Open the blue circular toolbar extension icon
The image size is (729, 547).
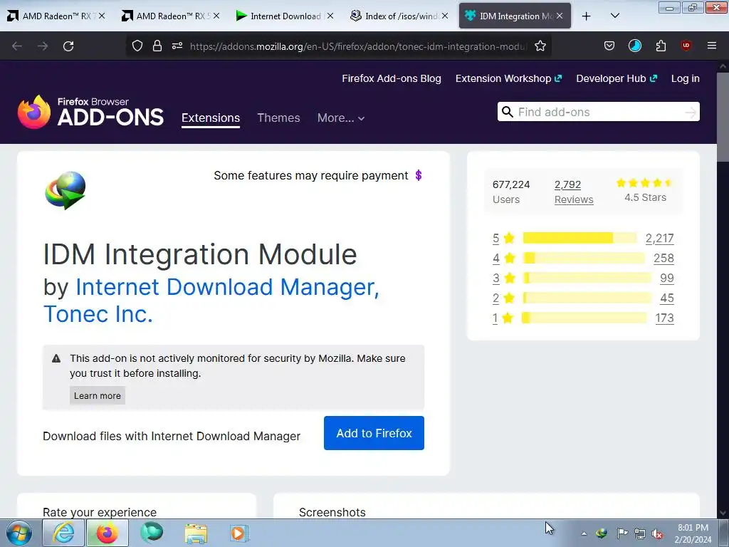[634, 46]
